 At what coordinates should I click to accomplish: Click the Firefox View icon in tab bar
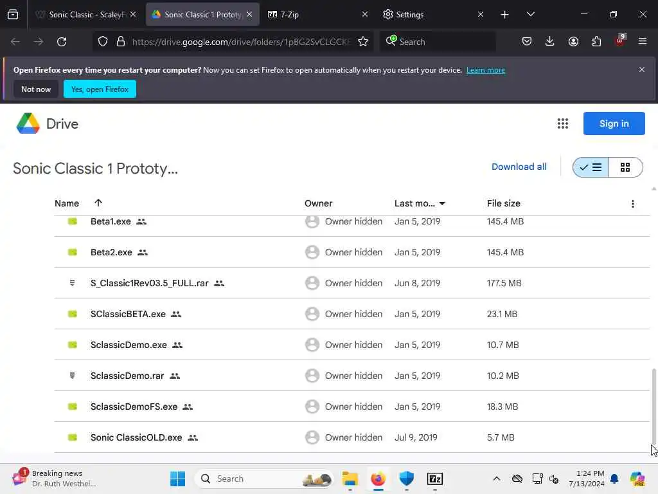point(13,14)
